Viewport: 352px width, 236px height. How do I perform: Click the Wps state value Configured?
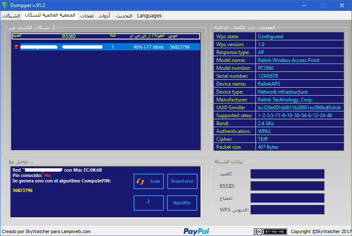(x=270, y=37)
